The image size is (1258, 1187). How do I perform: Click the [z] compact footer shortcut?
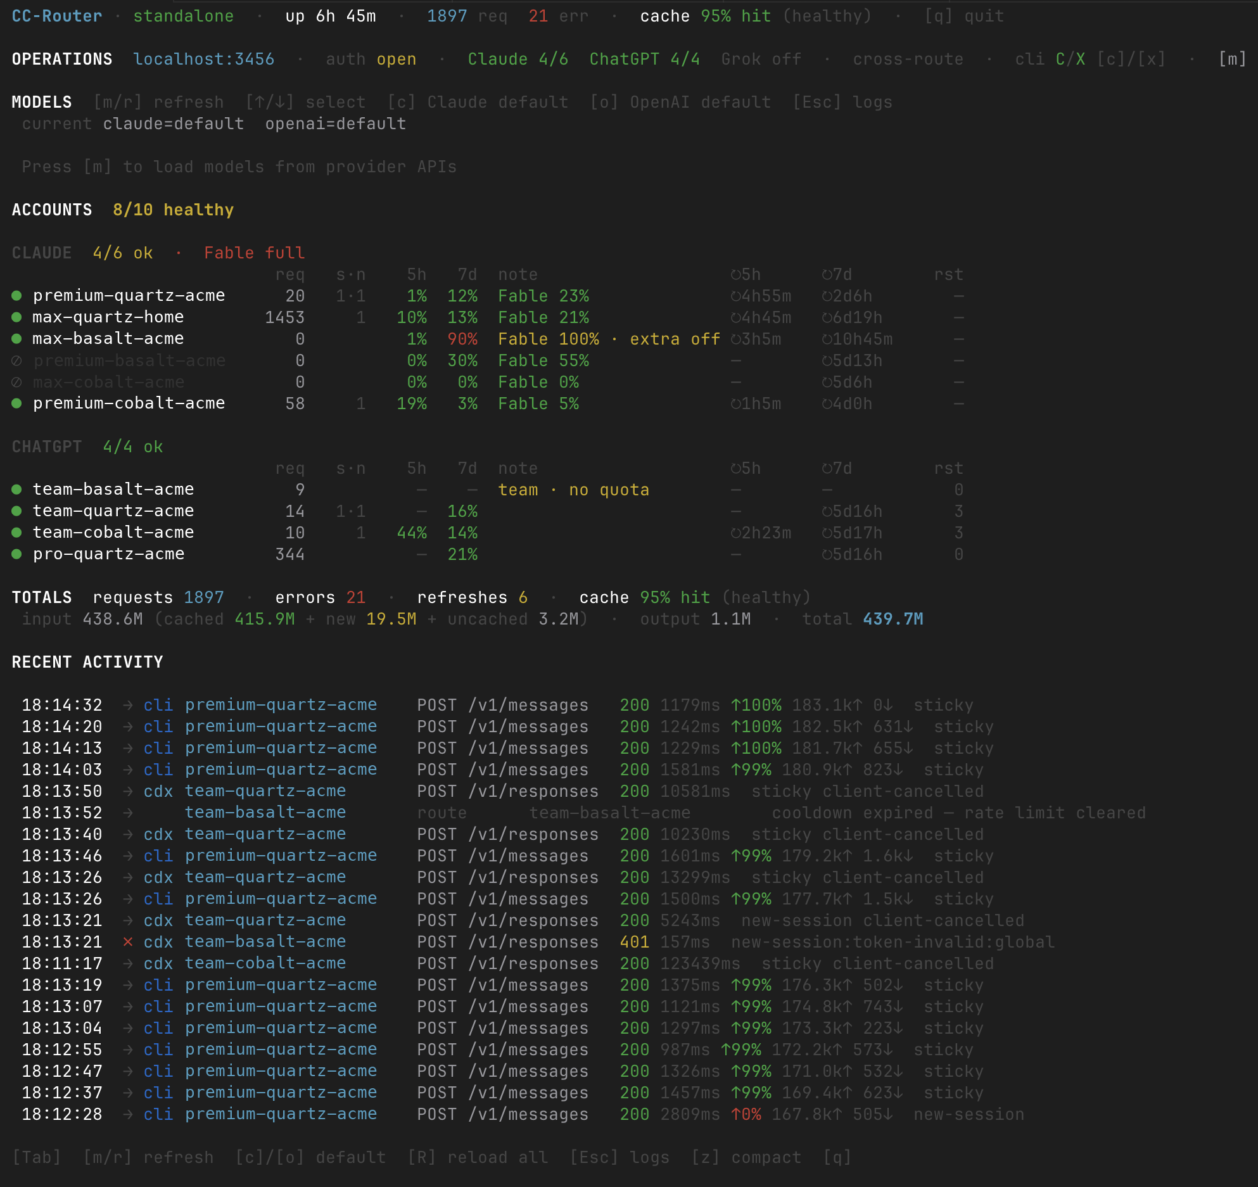click(747, 1157)
